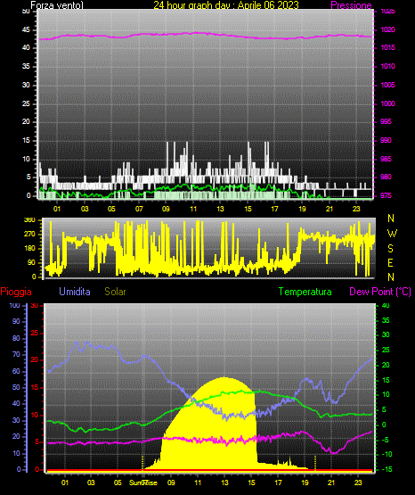Click the Dew Point (°C) legend
The width and height of the screenshot is (415, 495).
pos(380,292)
